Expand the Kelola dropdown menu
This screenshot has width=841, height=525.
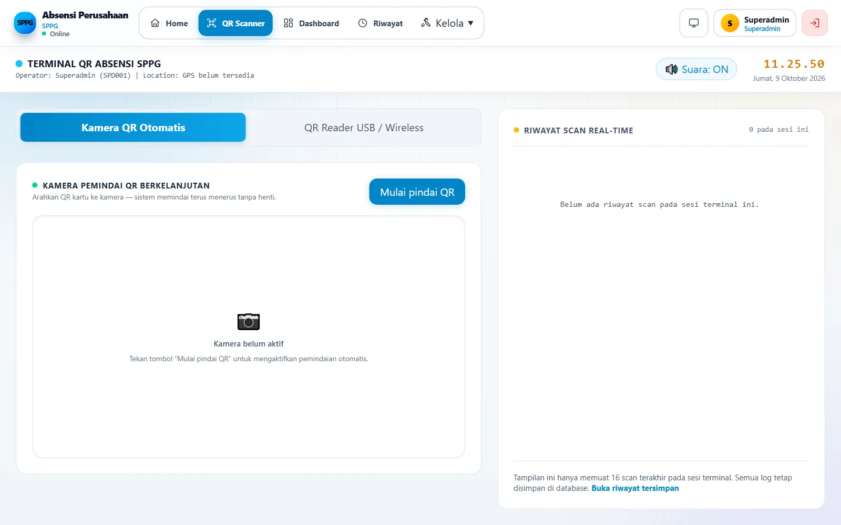[447, 23]
